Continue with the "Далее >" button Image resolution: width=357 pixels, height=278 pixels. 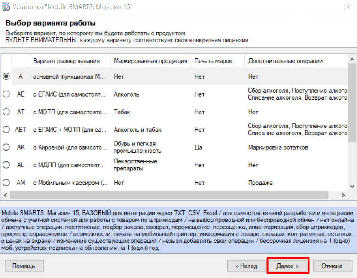pyautogui.click(x=287, y=266)
